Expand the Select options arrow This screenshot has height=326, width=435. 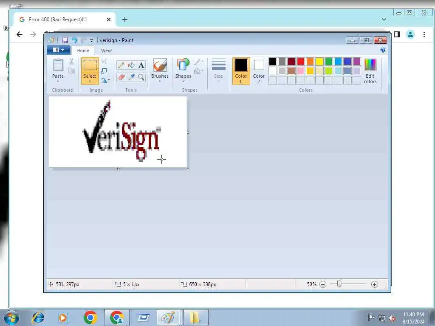pos(90,81)
